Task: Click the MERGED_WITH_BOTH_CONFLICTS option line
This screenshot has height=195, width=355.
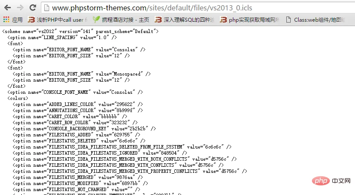Action: (x=125, y=159)
